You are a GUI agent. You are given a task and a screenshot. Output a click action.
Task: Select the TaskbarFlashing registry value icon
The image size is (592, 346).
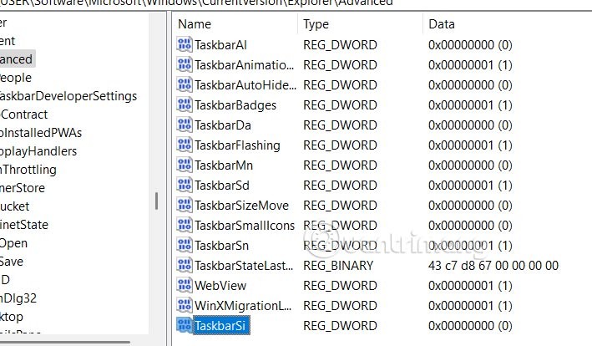point(185,145)
